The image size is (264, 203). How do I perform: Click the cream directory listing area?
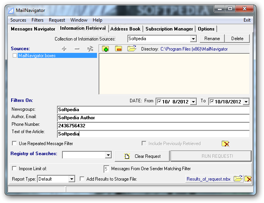[x=174, y=74]
